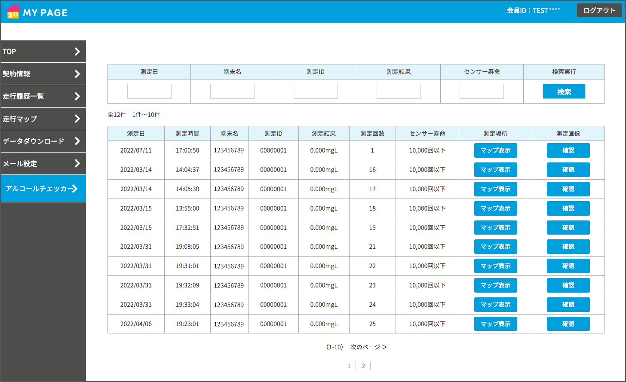Click the chevron arrow beside 走行マップ
This screenshot has height=382, width=626.
coord(77,119)
